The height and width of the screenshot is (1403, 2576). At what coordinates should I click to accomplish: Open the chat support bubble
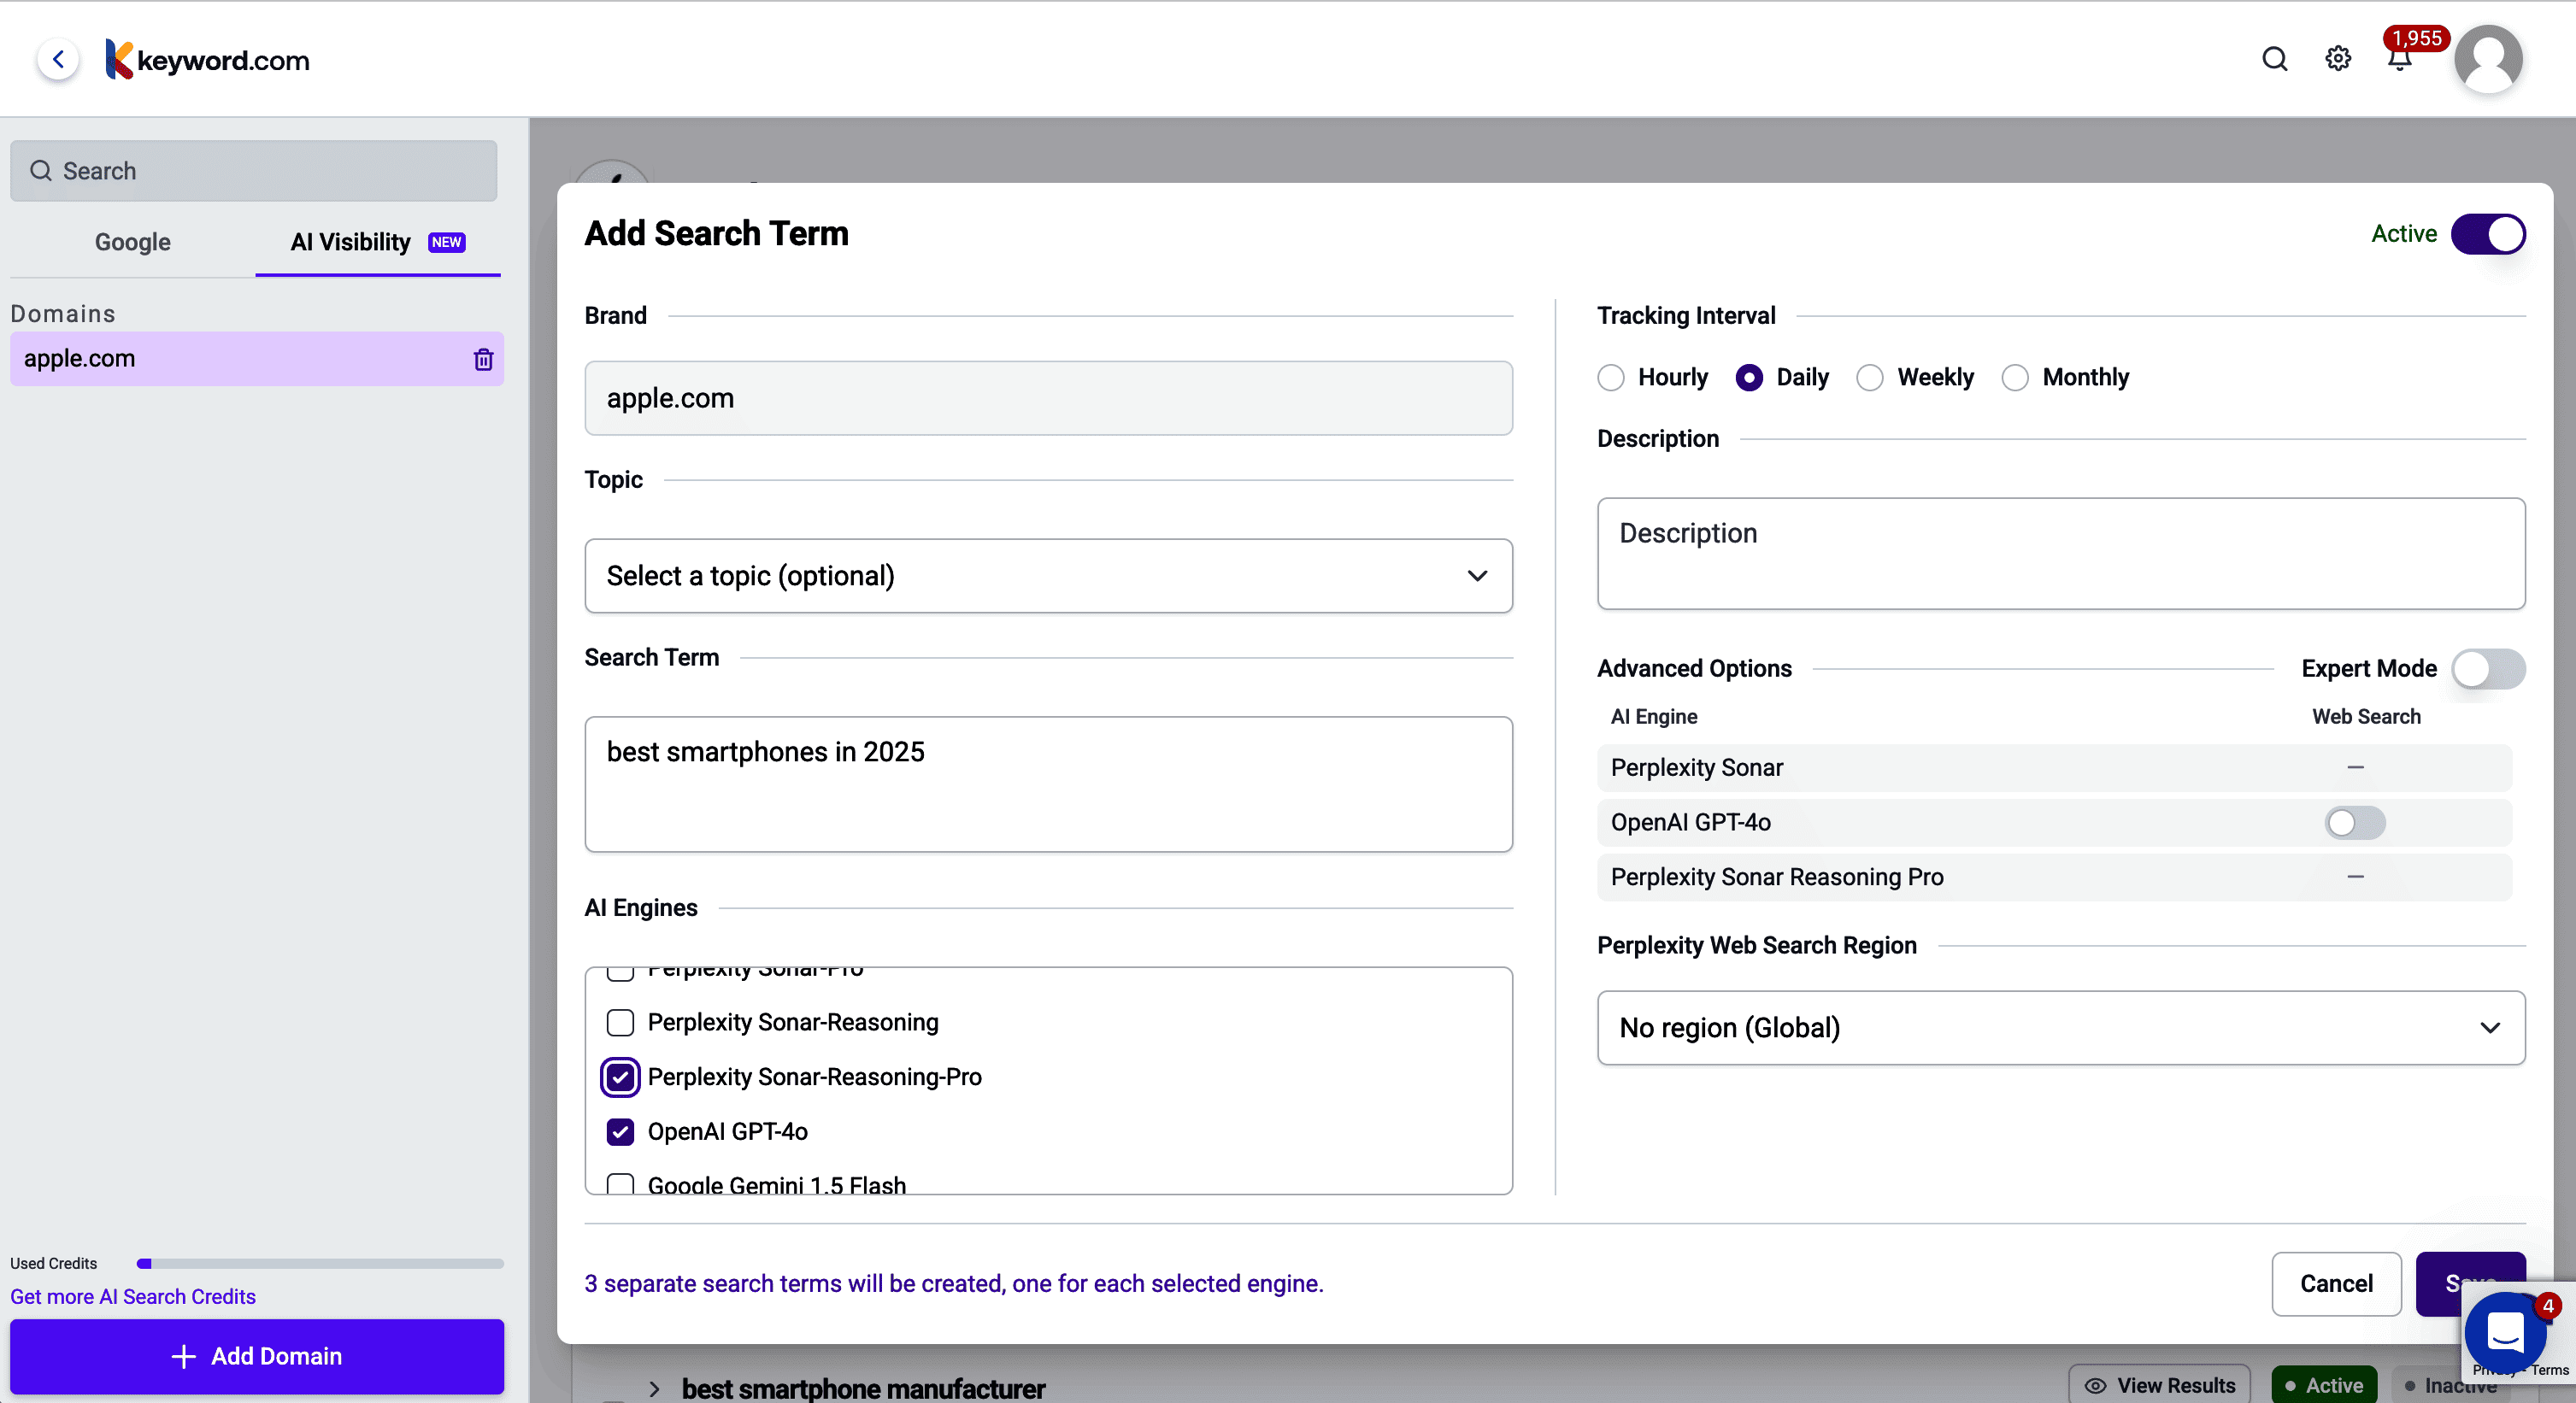pos(2505,1332)
